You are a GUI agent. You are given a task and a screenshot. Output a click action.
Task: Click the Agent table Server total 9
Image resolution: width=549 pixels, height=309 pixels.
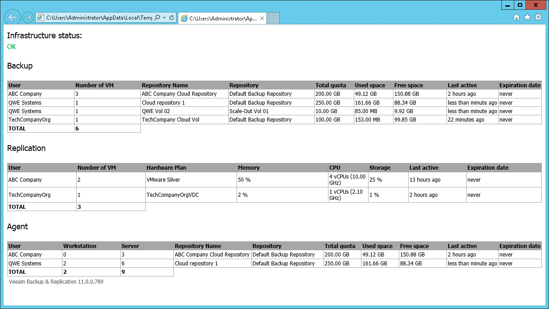click(x=123, y=272)
